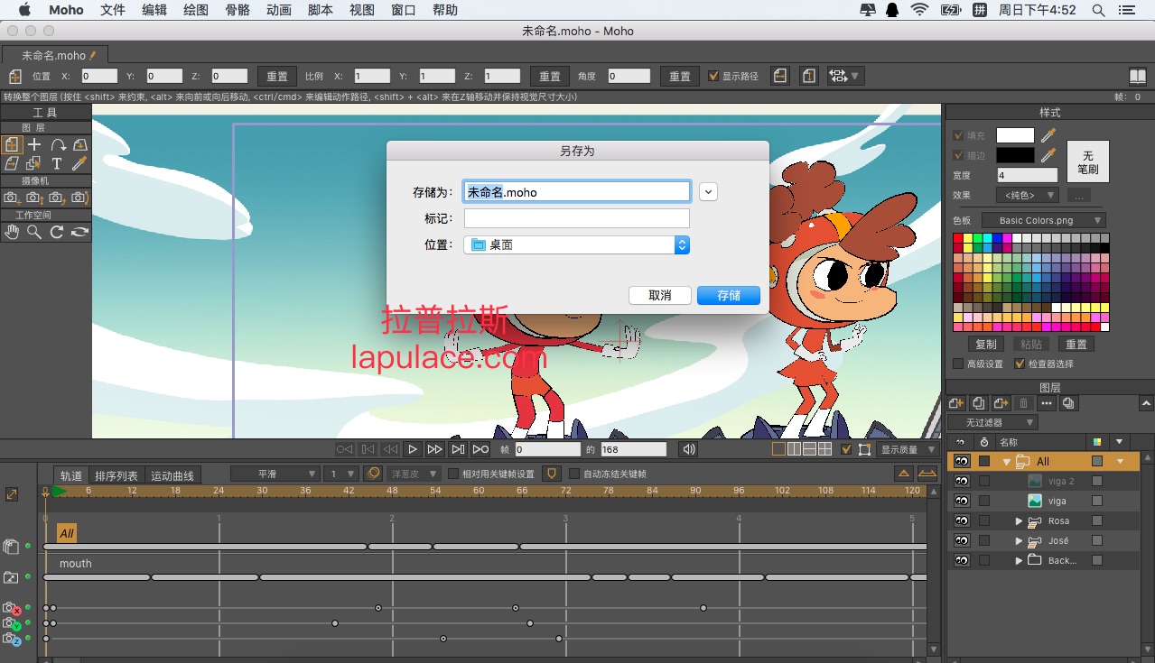Enable the 自动冻结关键帧 checkbox
The width and height of the screenshot is (1155, 663).
[x=574, y=474]
